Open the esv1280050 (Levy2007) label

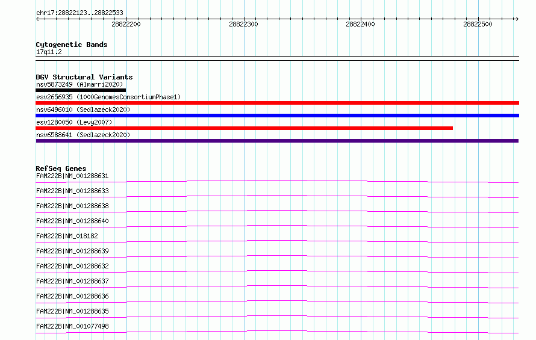tap(74, 122)
